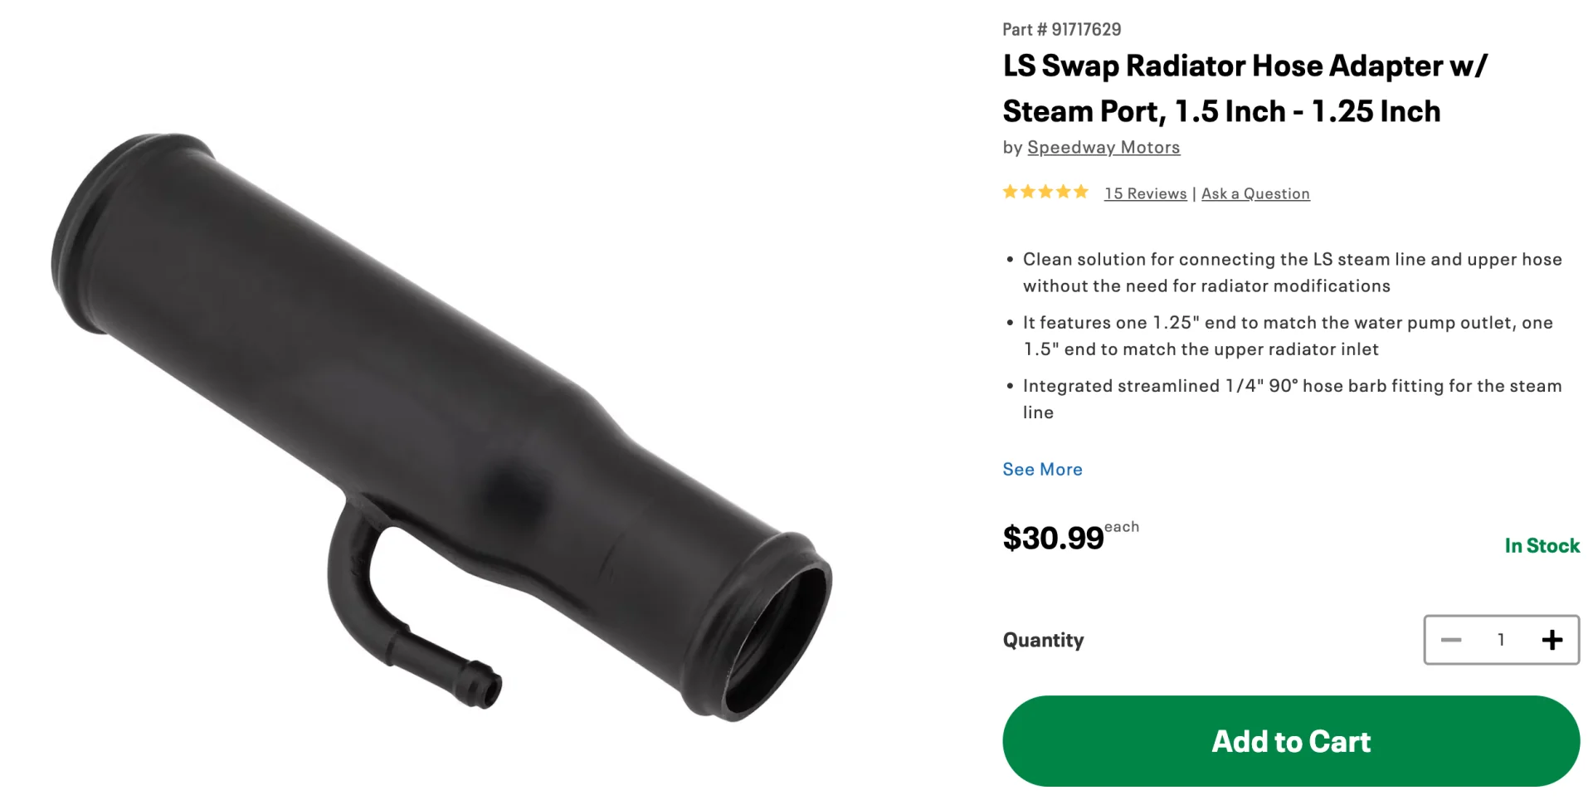Click the five-star rating icons
The height and width of the screenshot is (800, 1593).
[x=1045, y=193]
